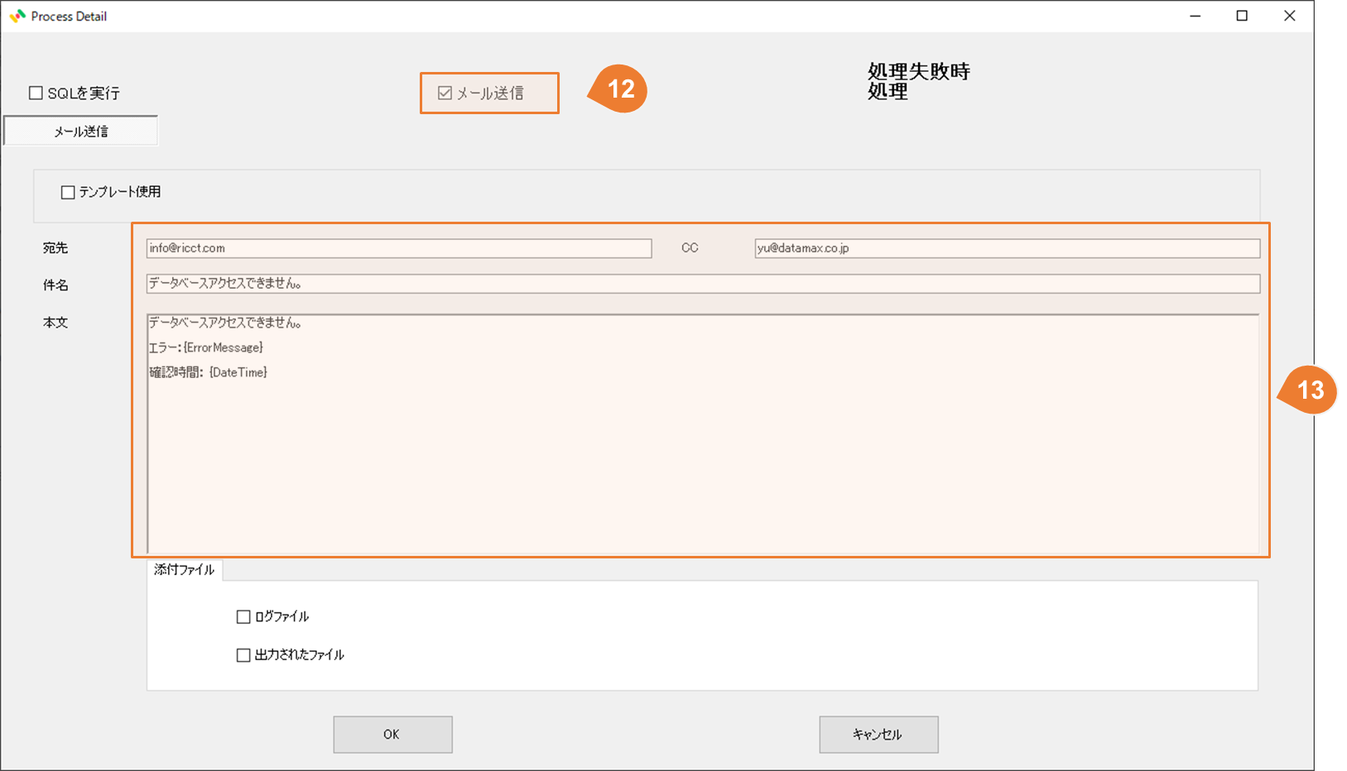Viewport: 1347px width, 771px height.
Task: Click the キャンセル button
Action: coord(878,735)
